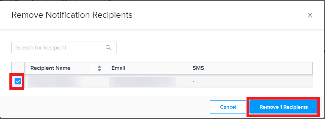Uncheck the selected recipient's checkbox

coord(18,81)
